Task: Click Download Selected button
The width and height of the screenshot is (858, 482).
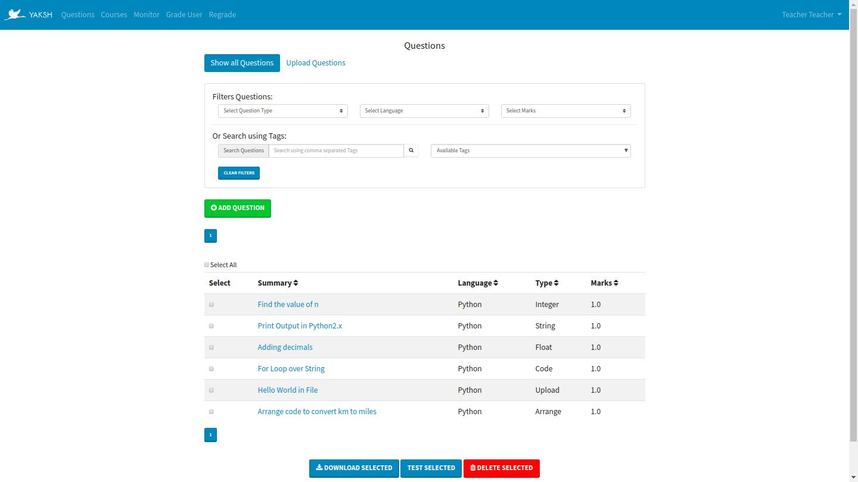Action: coord(355,468)
